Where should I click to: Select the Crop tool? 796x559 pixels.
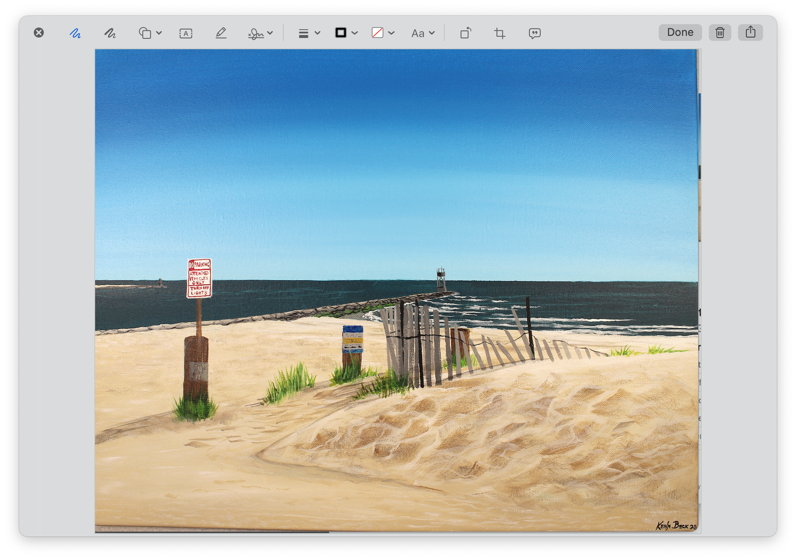500,33
